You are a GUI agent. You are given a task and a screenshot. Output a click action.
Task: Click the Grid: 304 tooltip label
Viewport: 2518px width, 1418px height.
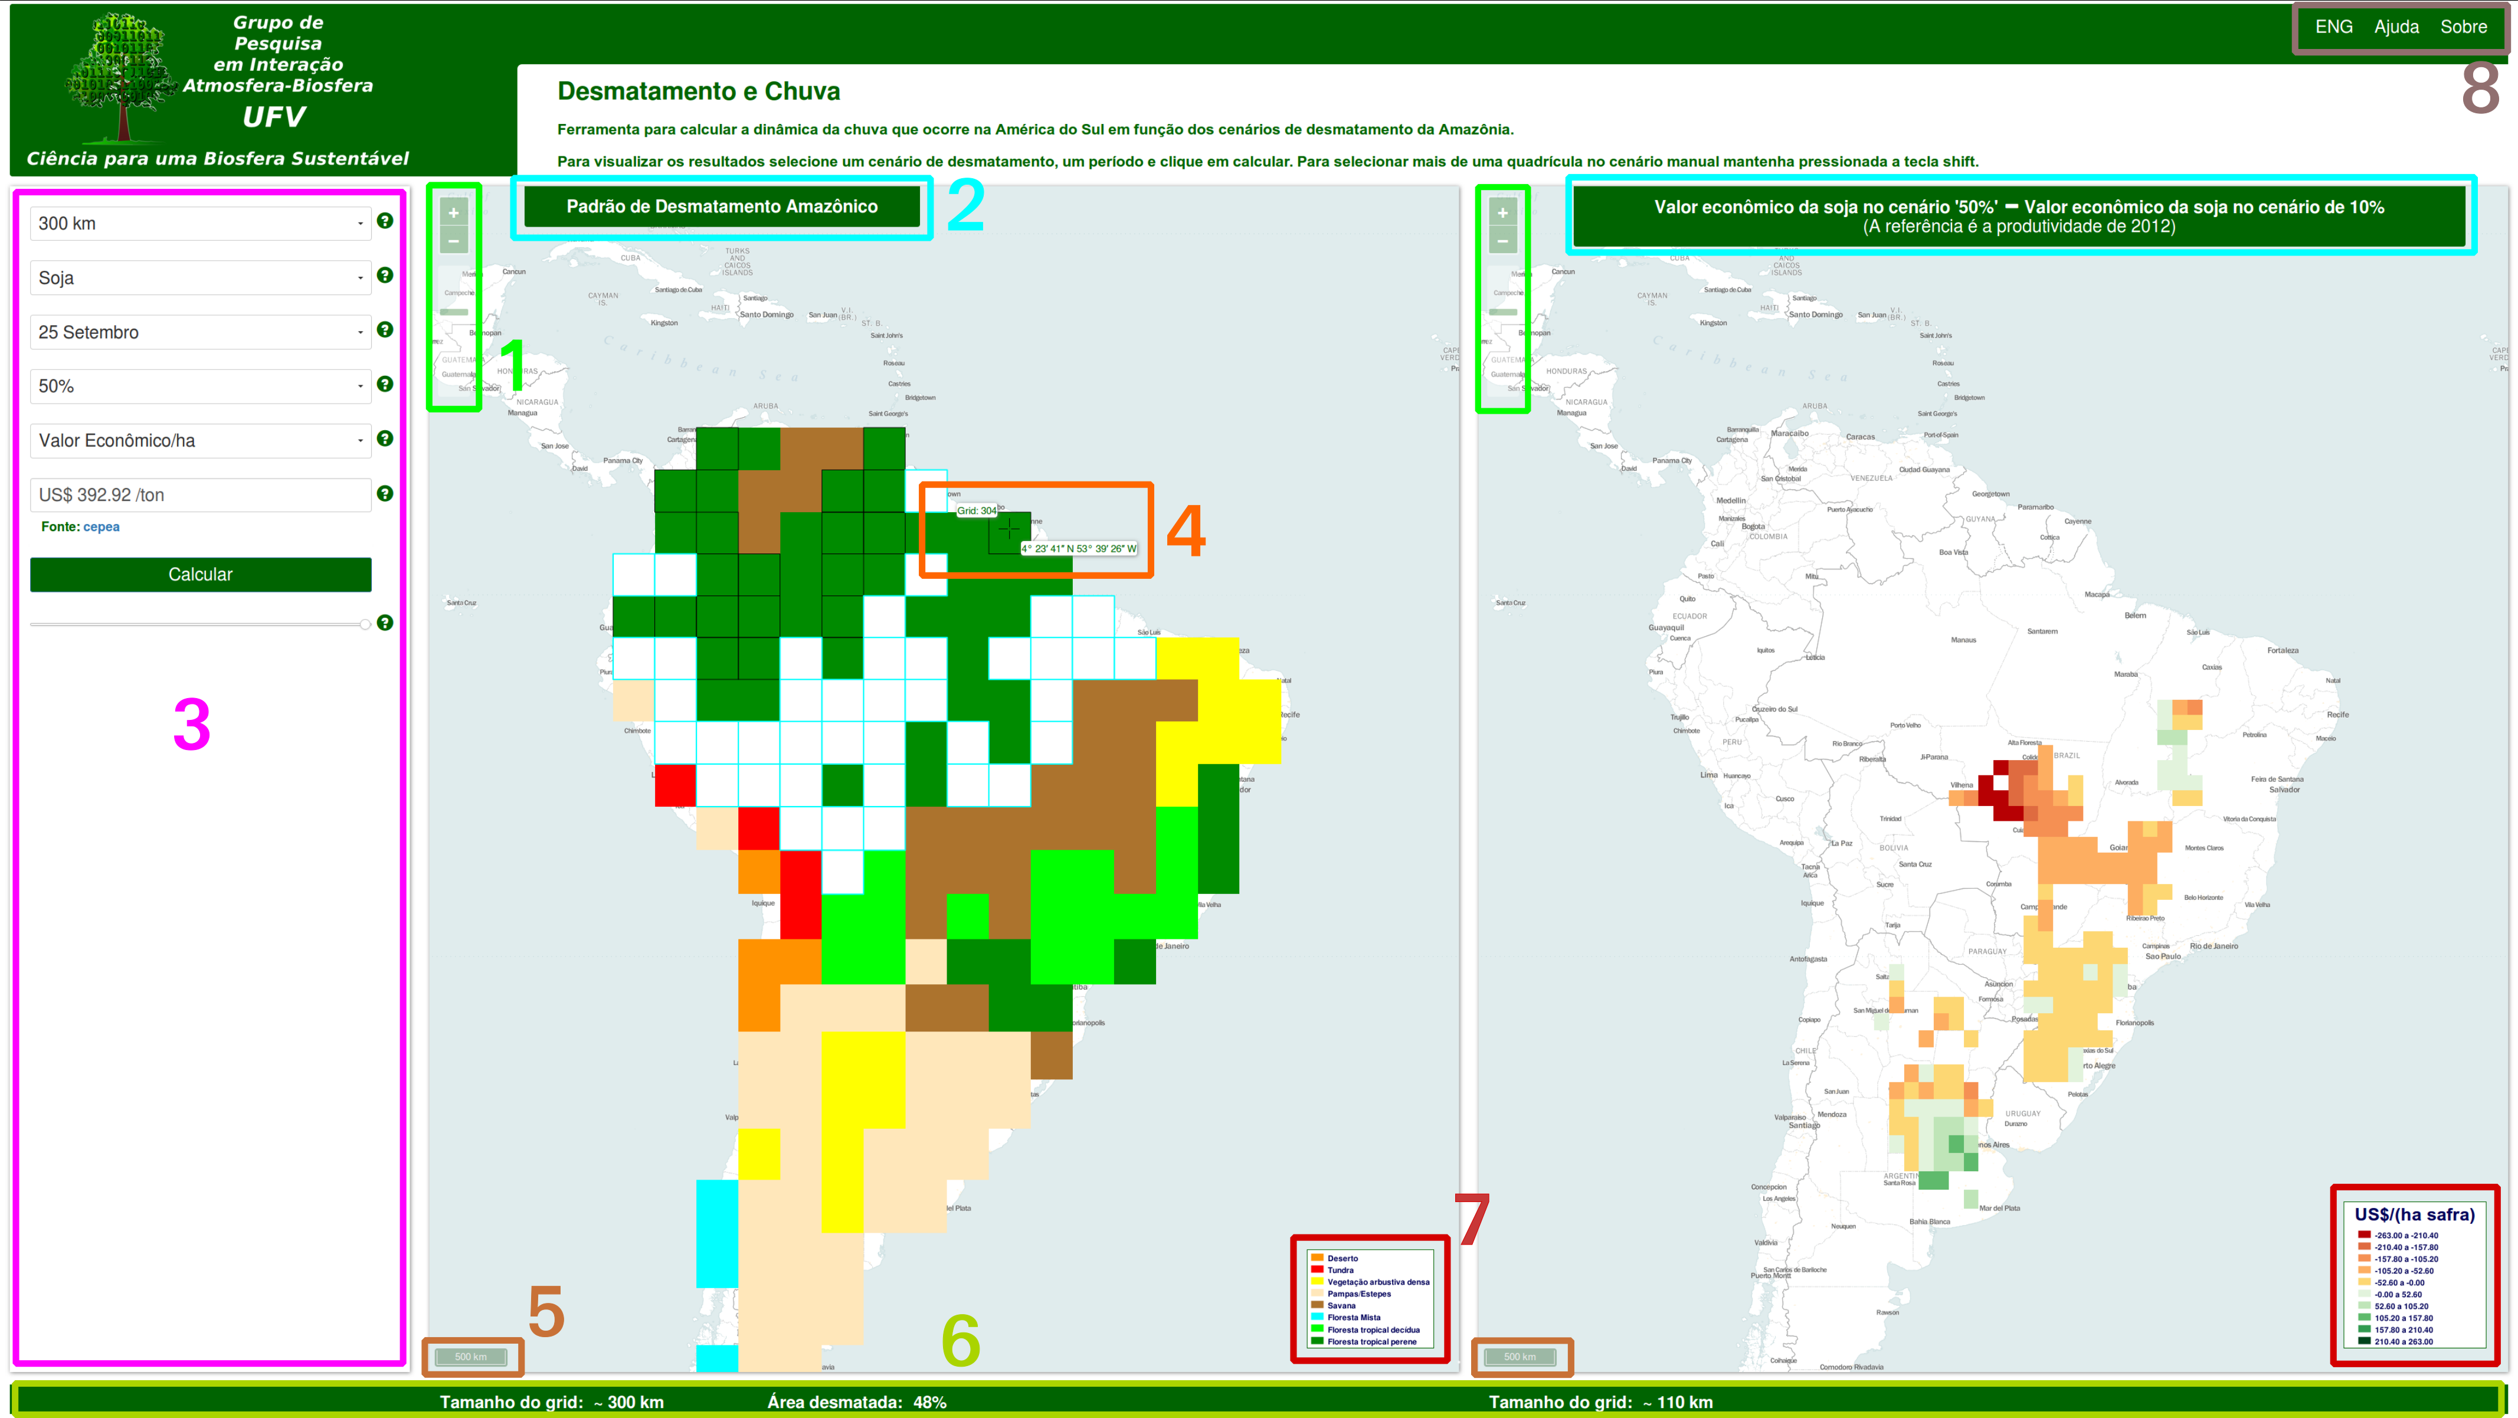tap(977, 511)
